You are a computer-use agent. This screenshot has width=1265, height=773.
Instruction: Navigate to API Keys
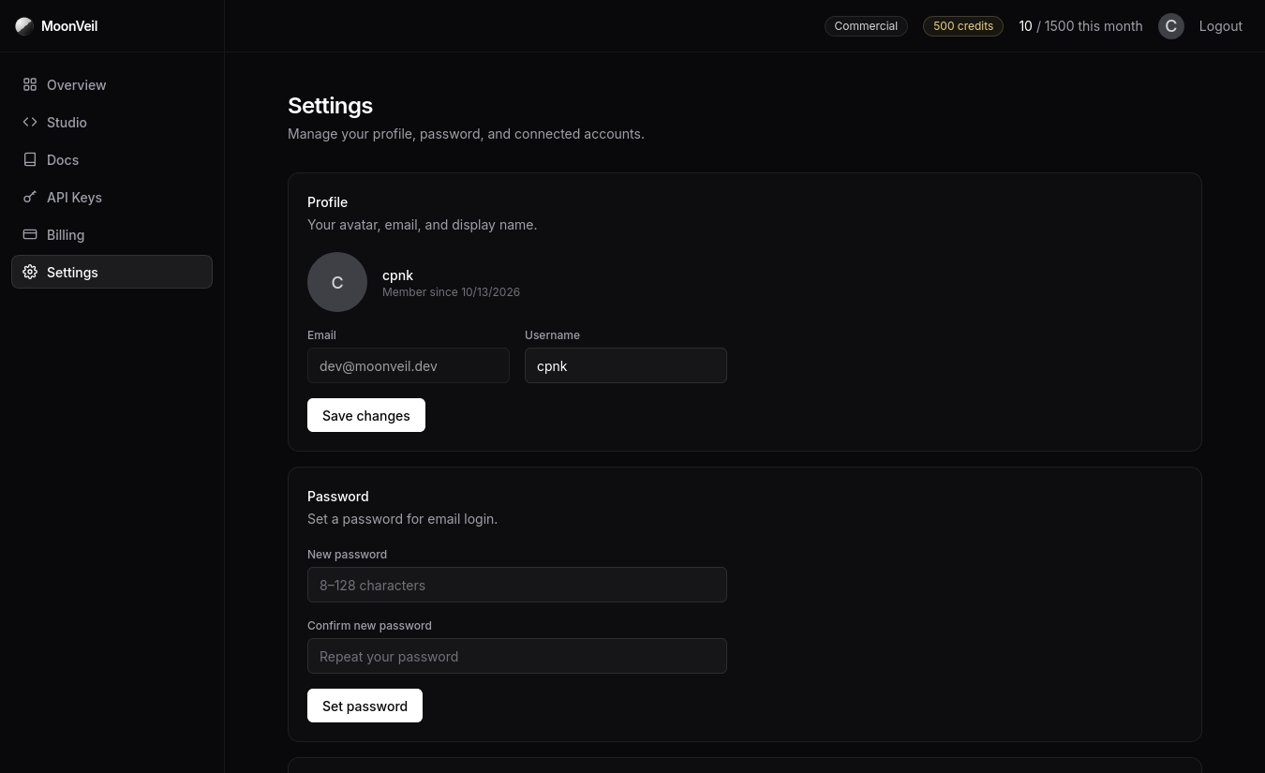point(112,197)
